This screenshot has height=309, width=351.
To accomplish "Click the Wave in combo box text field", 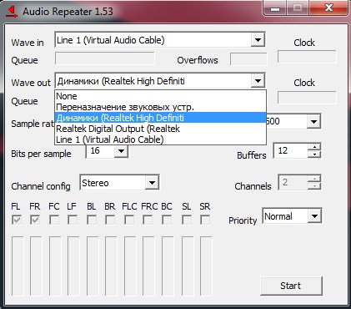I will point(153,40).
